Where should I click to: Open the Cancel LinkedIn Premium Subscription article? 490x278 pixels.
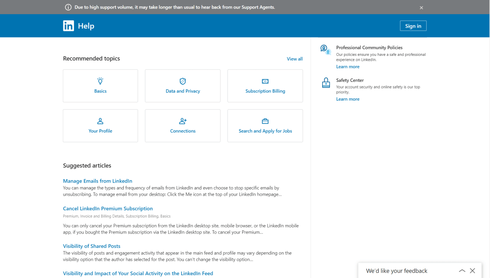coord(108,209)
